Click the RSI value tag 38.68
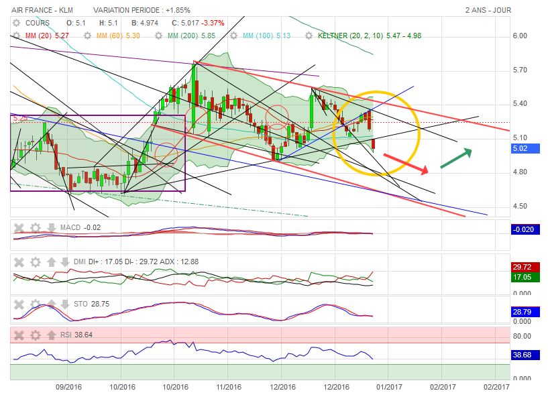This screenshot has width=548, height=399. (525, 355)
